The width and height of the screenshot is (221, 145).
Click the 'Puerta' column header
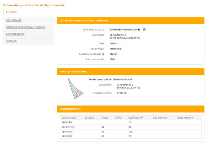(118, 118)
